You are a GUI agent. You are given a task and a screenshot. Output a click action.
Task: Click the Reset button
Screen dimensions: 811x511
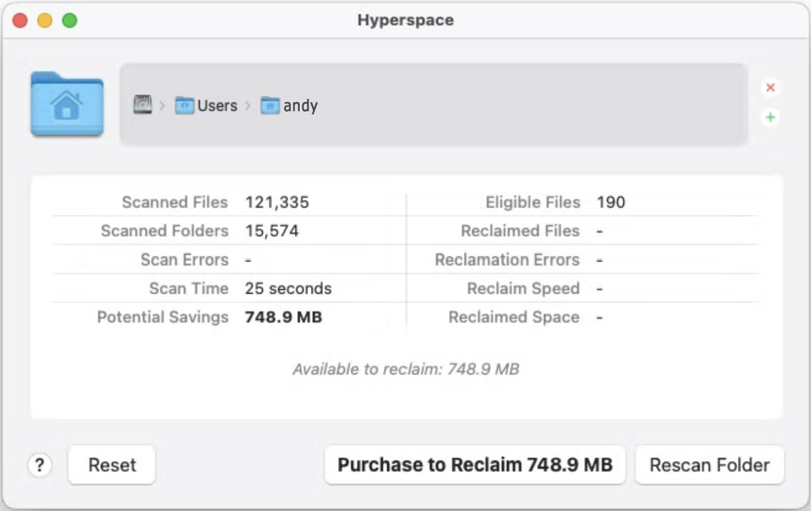pyautogui.click(x=112, y=465)
